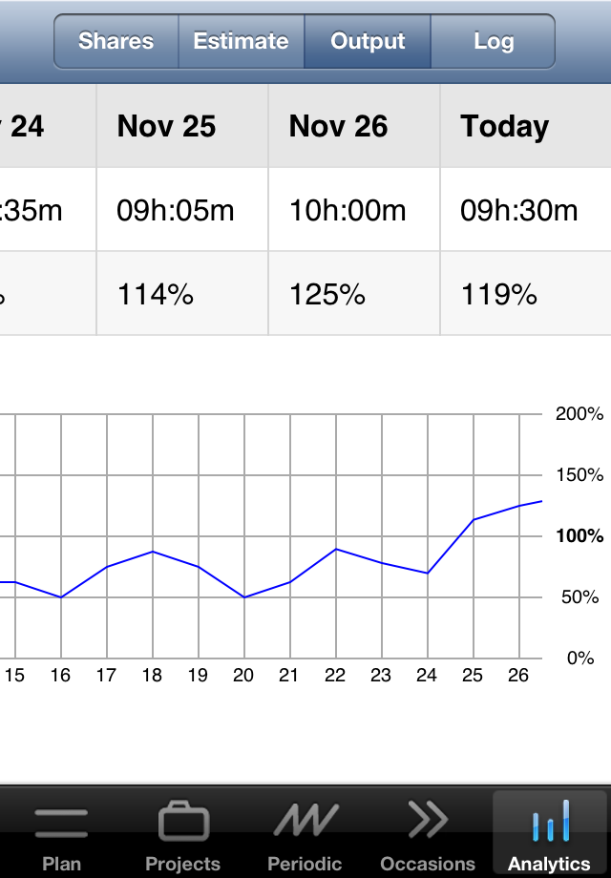This screenshot has width=611, height=878.
Task: Tap the 119% output cell for Today
Action: pyautogui.click(x=526, y=294)
